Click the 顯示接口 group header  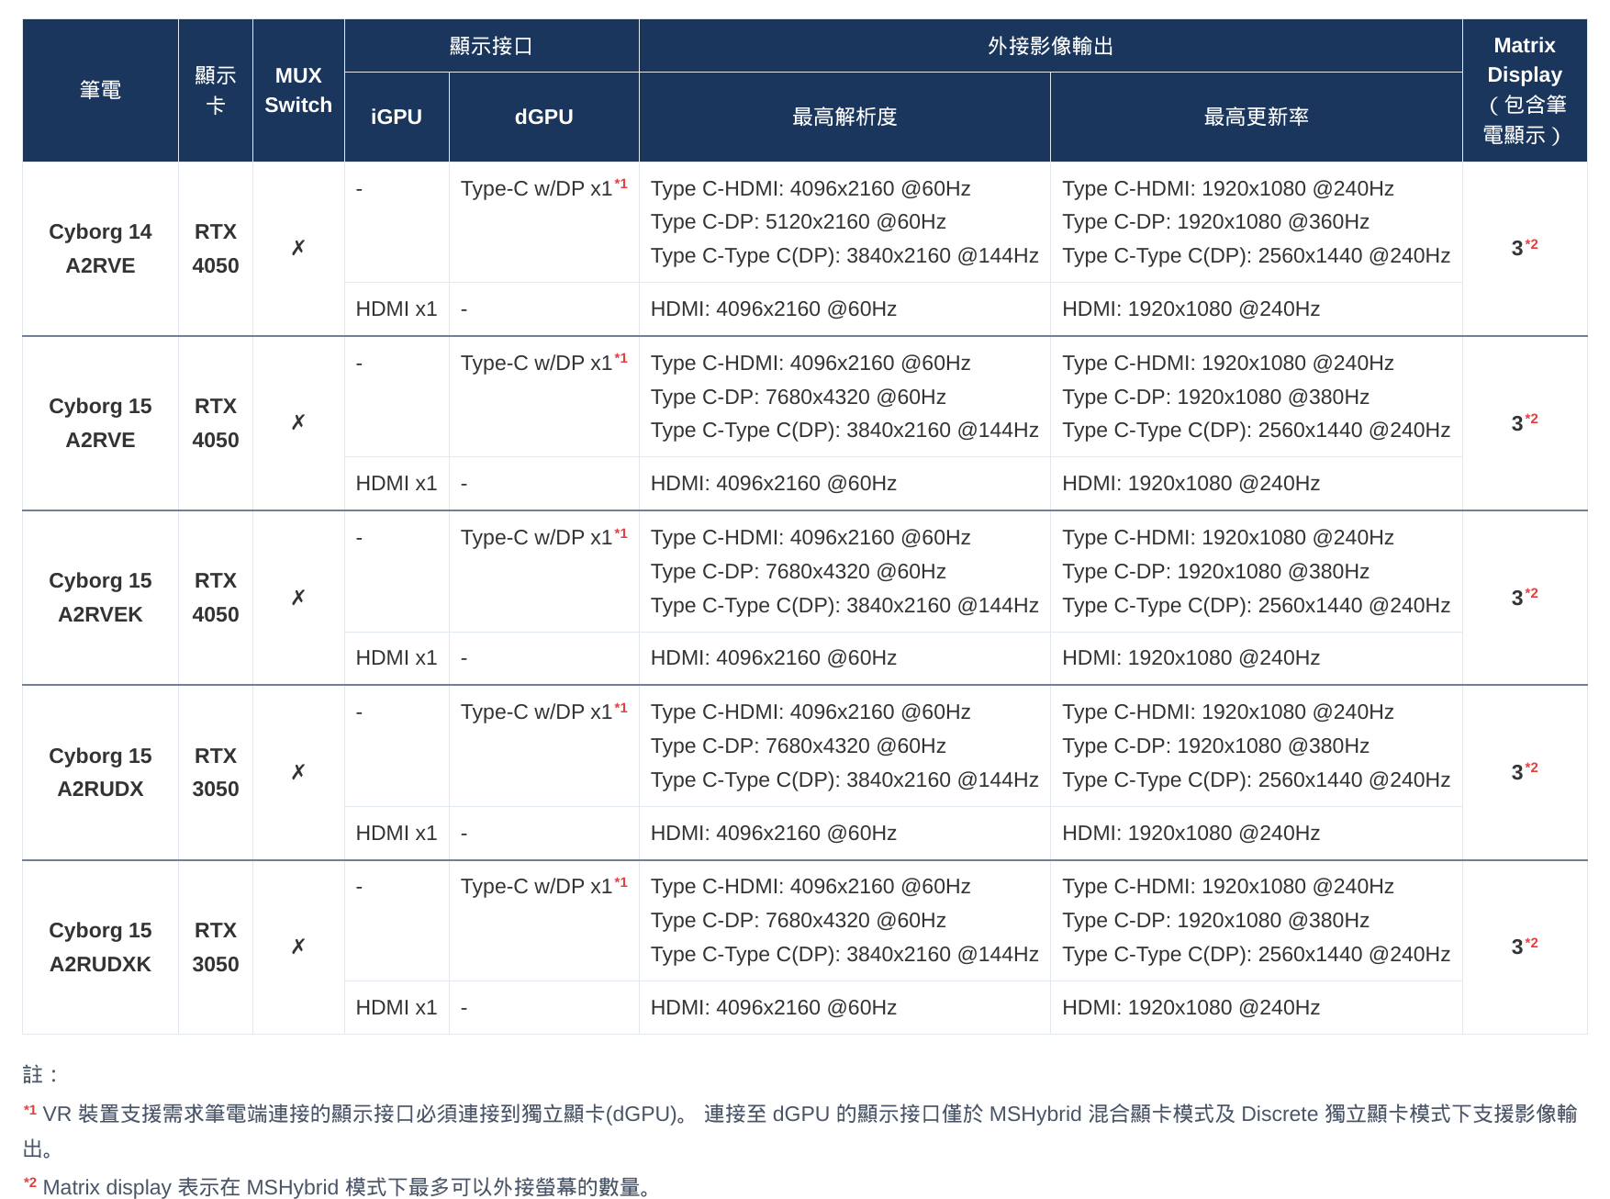coord(491,46)
